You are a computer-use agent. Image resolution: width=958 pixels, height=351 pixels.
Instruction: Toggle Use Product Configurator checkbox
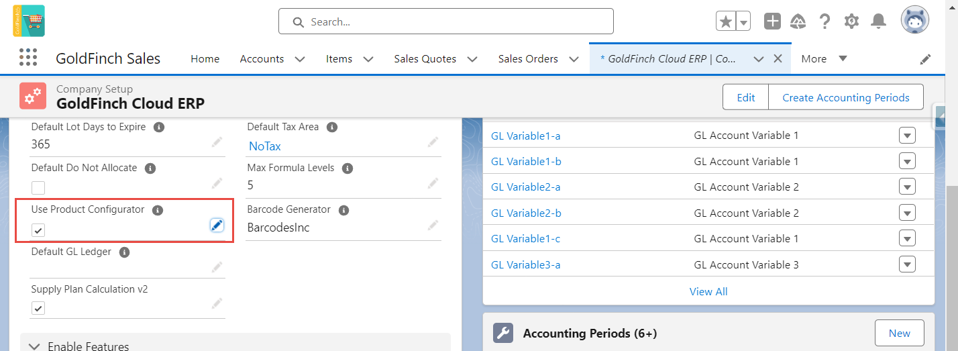click(38, 230)
